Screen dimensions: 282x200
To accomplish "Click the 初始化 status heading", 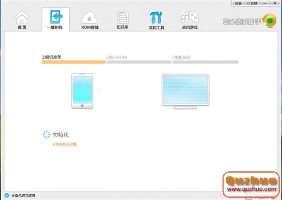I will 61,135.
